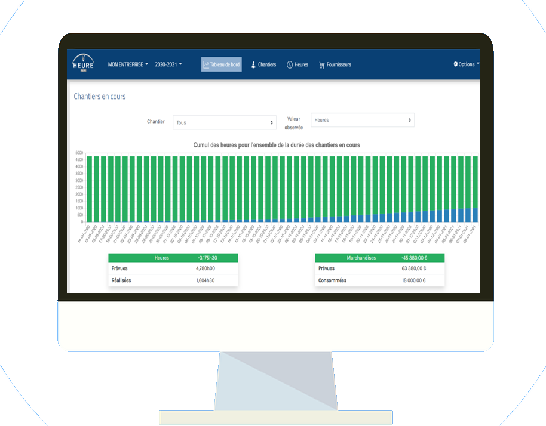546x426 pixels.
Task: Switch to the Tableau de bord tab
Action: [x=222, y=64]
